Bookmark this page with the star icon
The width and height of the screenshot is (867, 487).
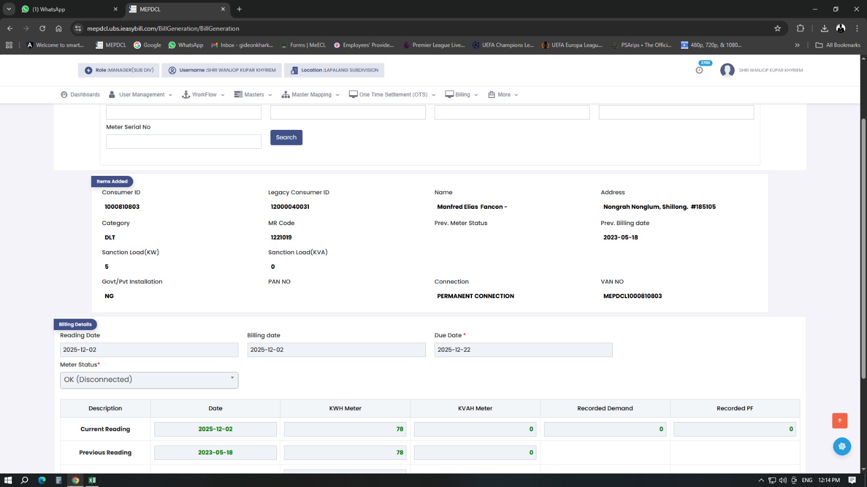pos(778,29)
